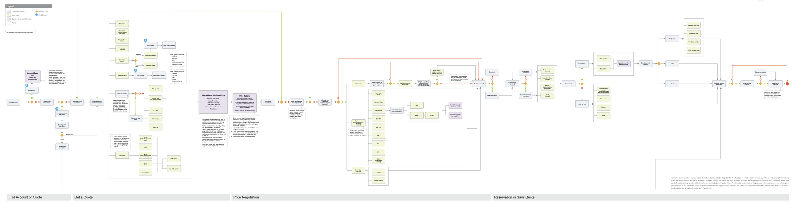Click the Price Options box
The width and height of the screenshot is (799, 205).
244,103
